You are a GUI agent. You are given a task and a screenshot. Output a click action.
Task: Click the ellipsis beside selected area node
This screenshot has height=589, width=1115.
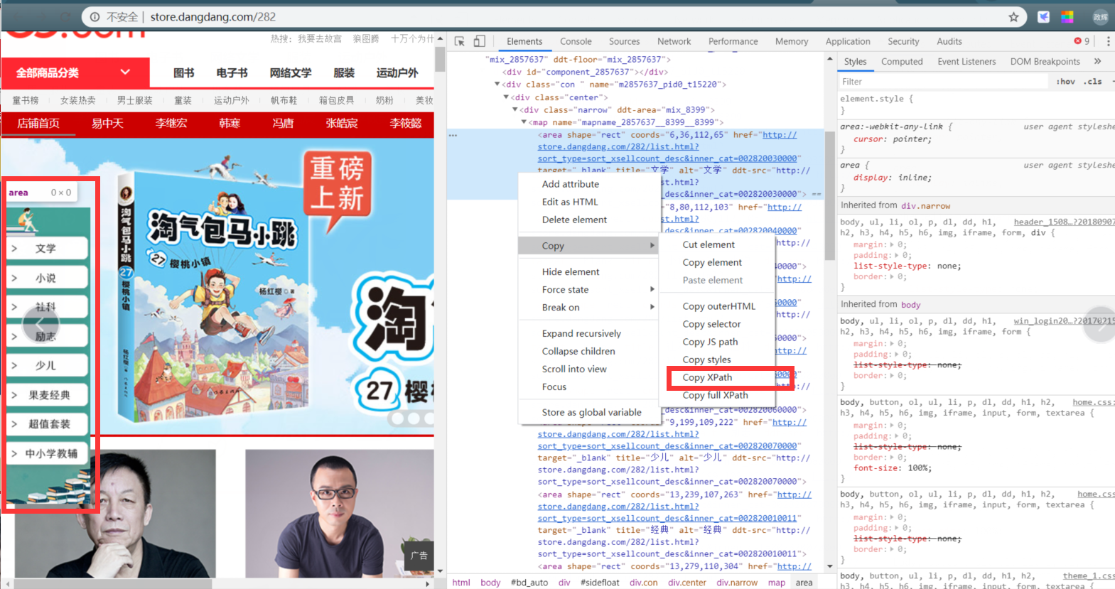pos(453,135)
